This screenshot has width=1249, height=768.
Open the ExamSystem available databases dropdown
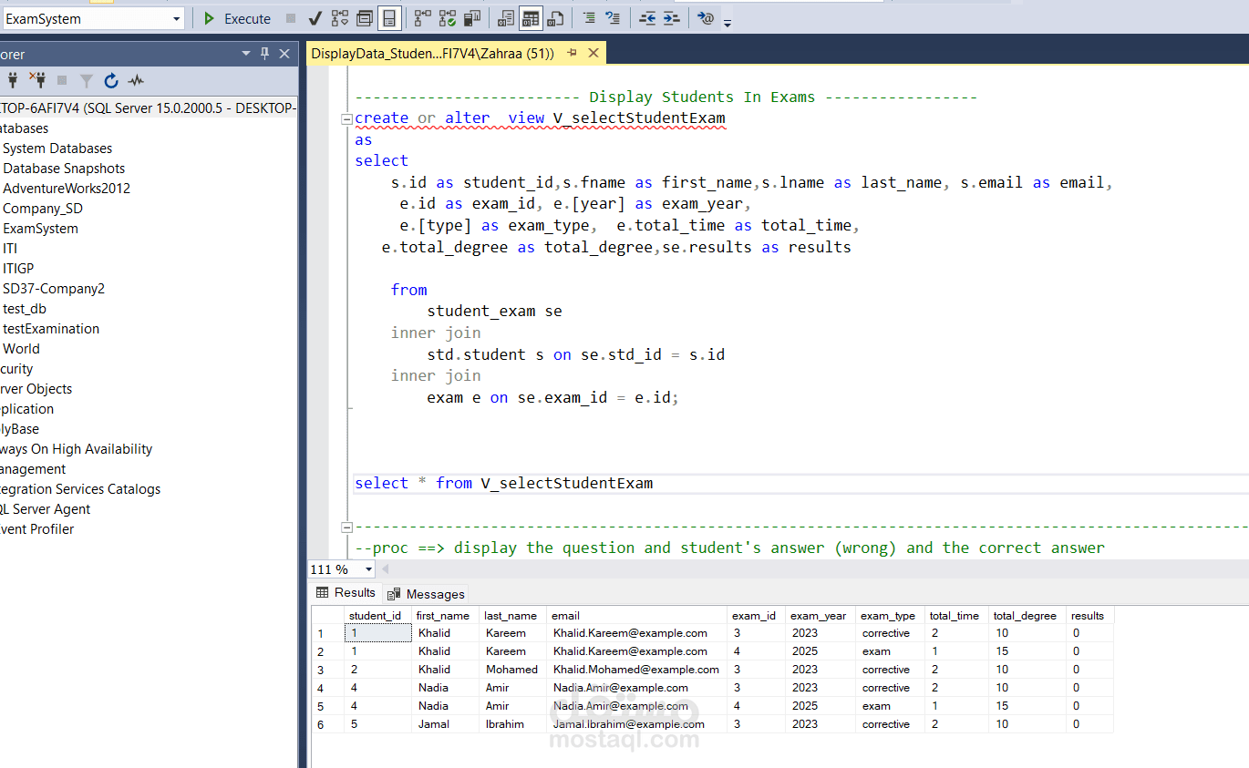tap(176, 19)
